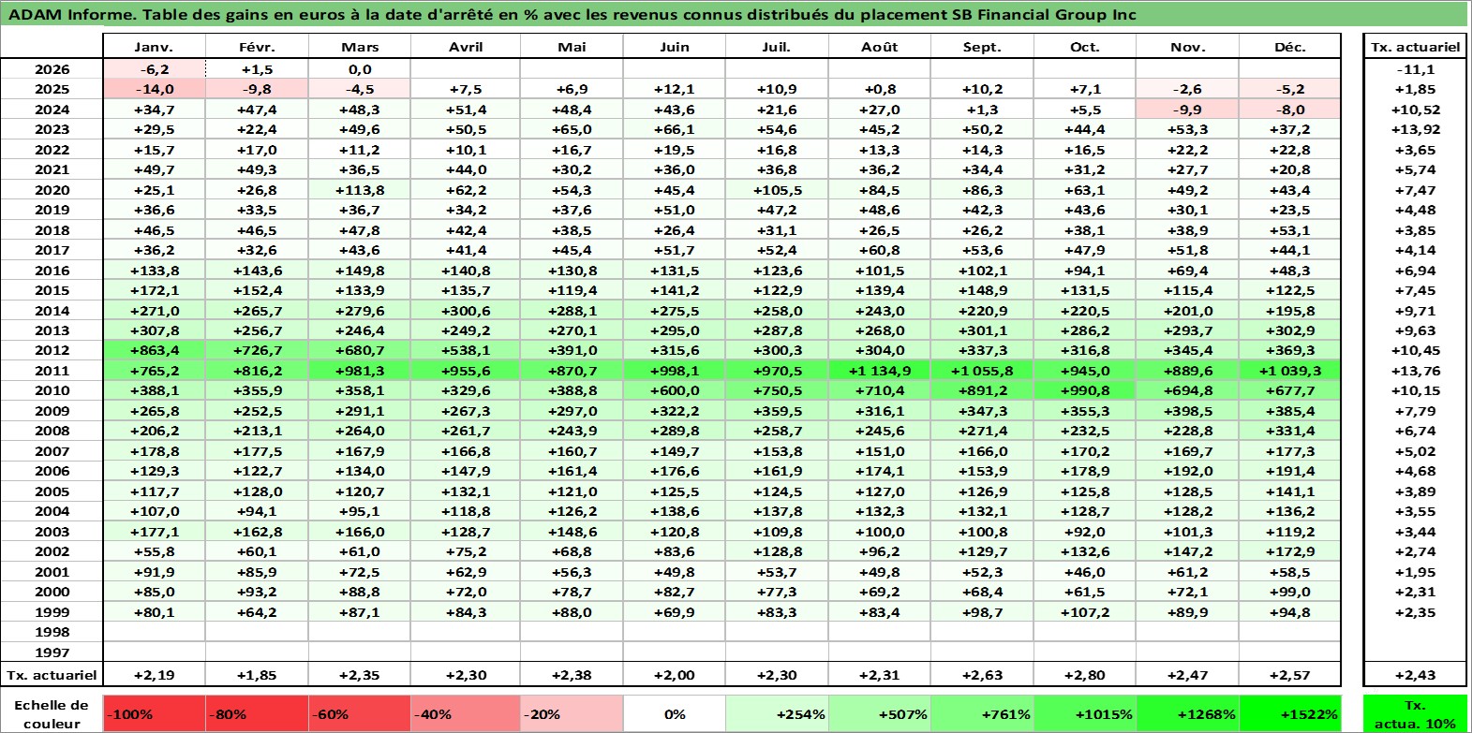Select the -9,9 cell for Nov. 2024

(1187, 110)
